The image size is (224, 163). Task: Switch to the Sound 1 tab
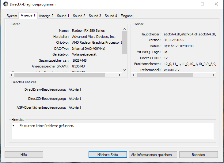(63, 16)
